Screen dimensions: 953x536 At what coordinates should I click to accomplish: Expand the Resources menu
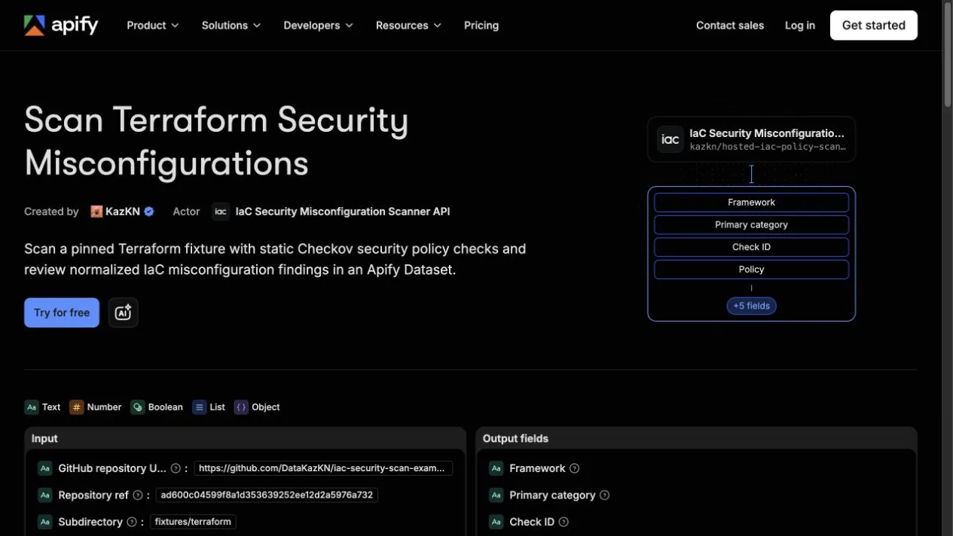tap(409, 25)
